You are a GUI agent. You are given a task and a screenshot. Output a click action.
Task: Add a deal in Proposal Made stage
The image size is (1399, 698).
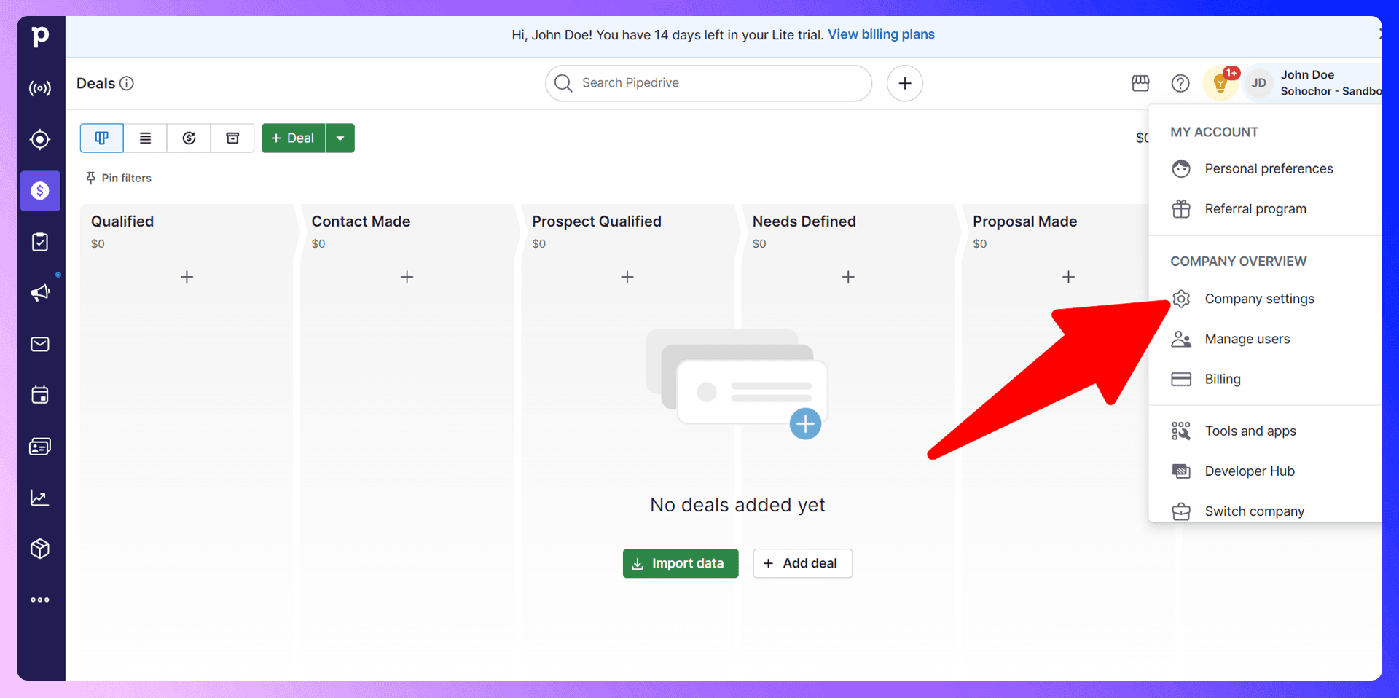click(x=1069, y=277)
